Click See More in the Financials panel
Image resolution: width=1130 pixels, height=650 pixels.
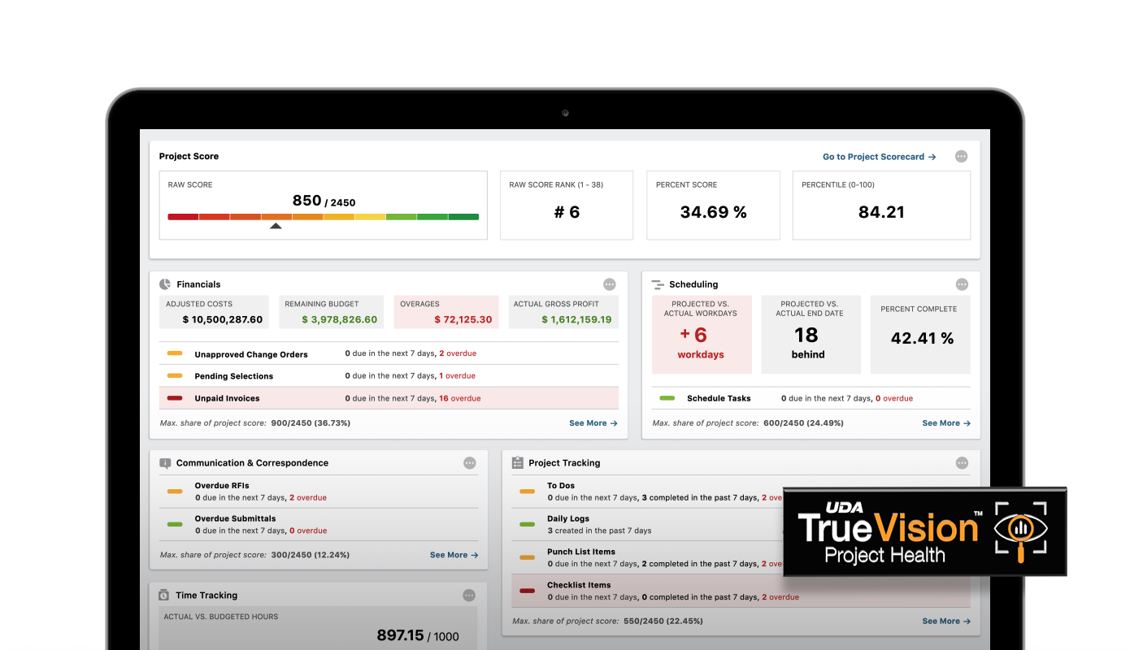(x=593, y=423)
